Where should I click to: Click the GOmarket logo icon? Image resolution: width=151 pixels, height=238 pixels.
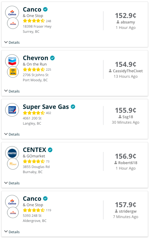13,164
